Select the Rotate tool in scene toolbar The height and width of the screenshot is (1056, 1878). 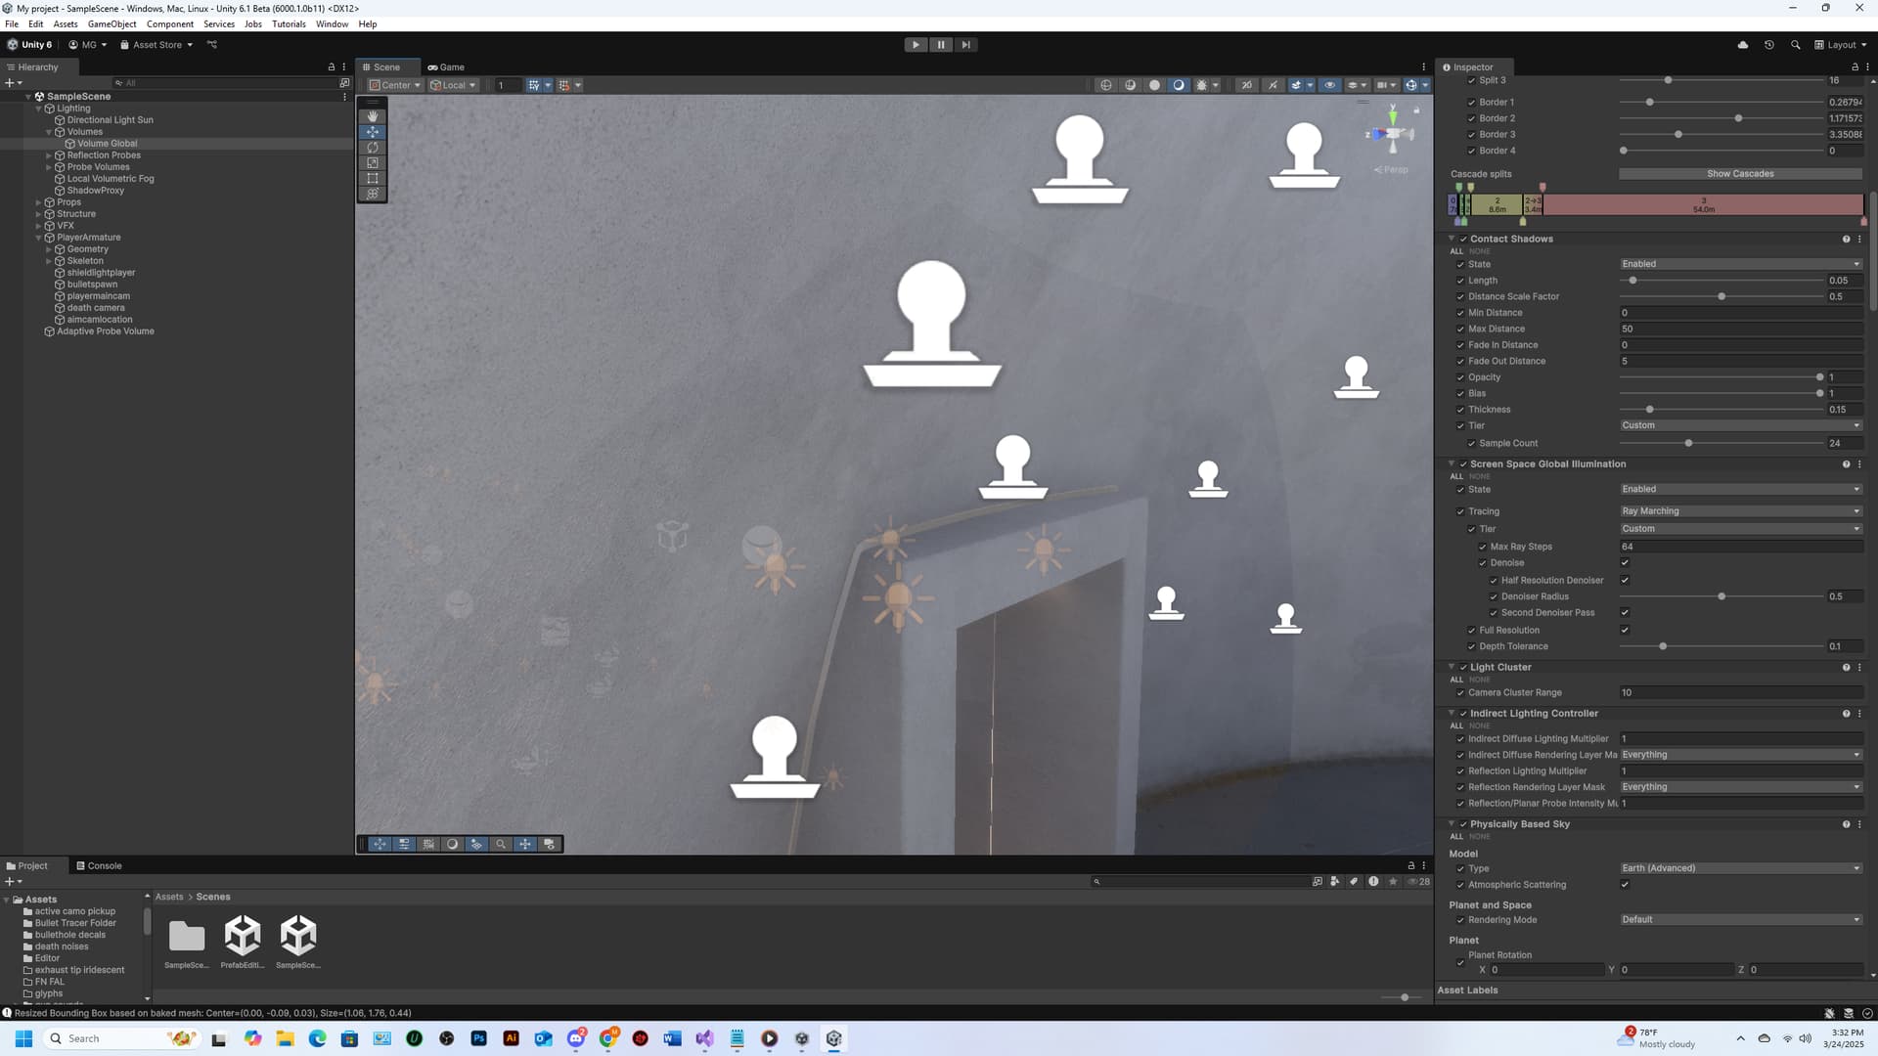tap(372, 147)
